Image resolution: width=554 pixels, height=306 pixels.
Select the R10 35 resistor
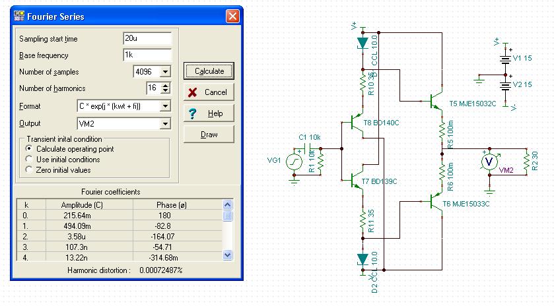point(363,83)
